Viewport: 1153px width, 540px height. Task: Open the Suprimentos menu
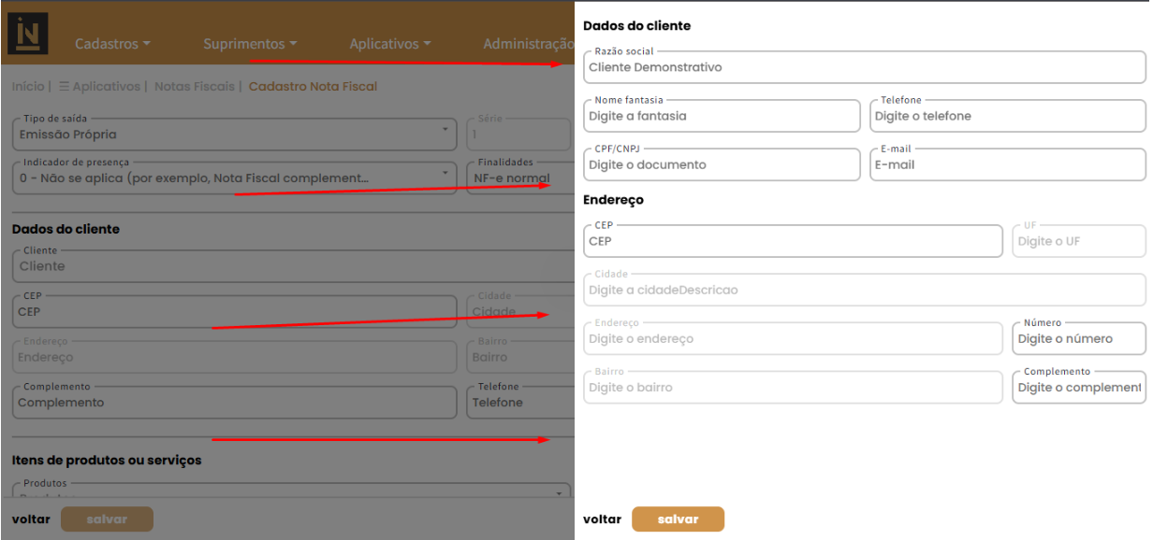pyautogui.click(x=250, y=44)
